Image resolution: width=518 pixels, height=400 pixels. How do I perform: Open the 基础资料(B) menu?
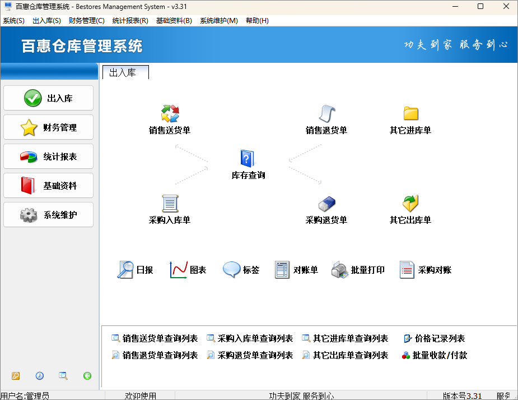[x=174, y=21]
